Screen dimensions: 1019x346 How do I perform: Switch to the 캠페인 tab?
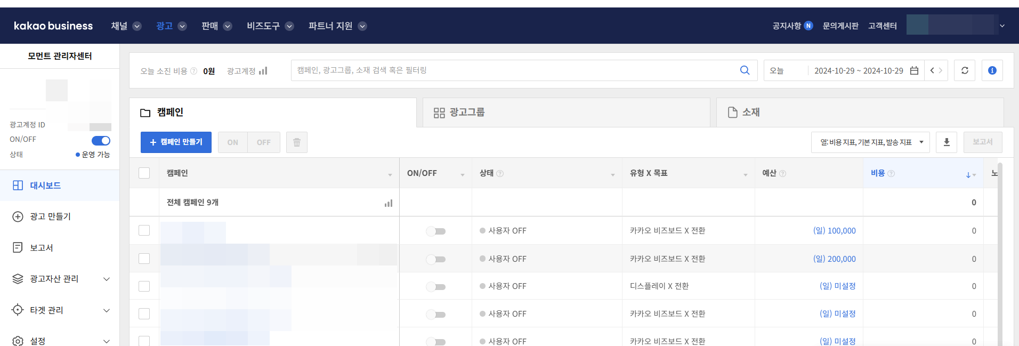click(x=272, y=112)
